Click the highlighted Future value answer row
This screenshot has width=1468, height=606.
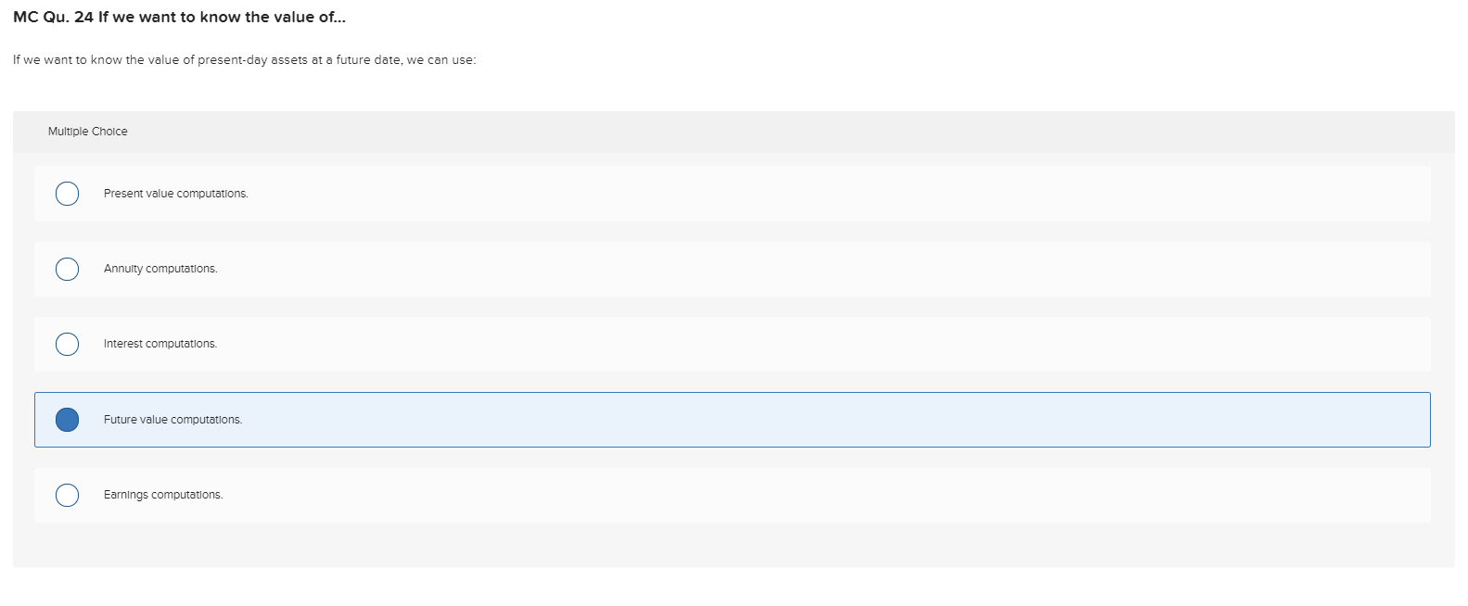(649, 420)
